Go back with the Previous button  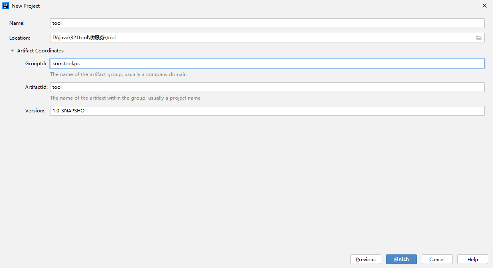pos(366,259)
